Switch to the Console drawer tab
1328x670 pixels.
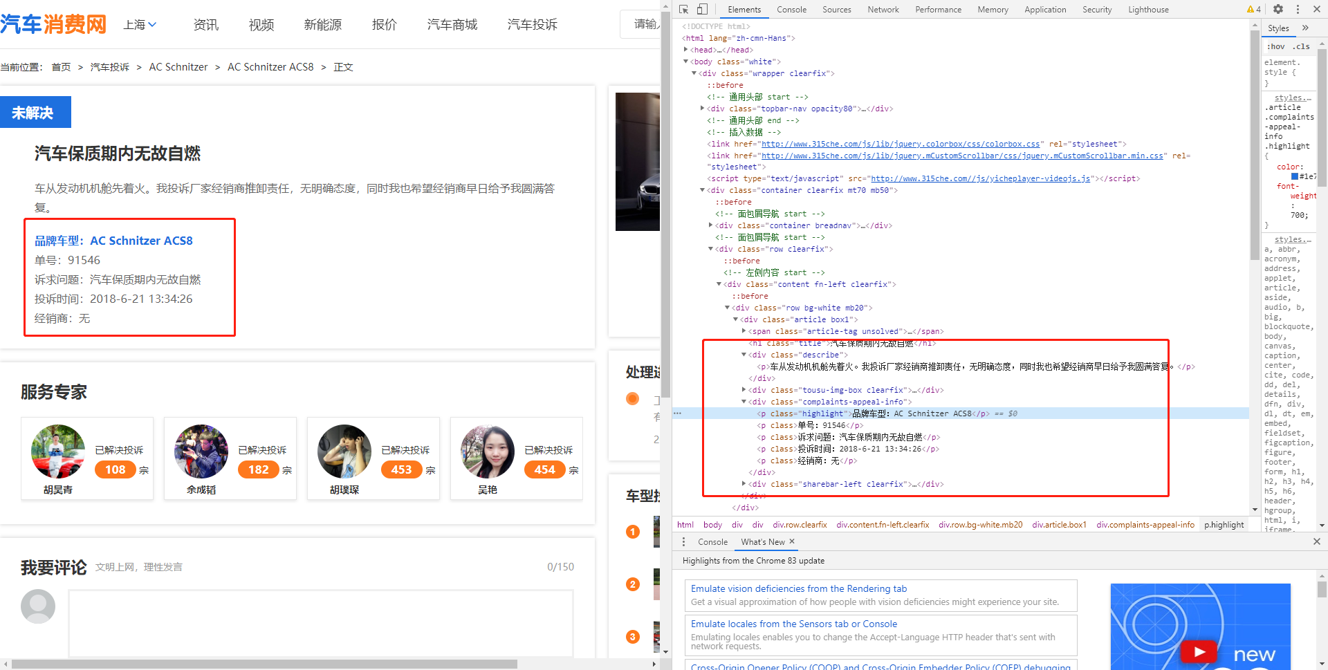pyautogui.click(x=712, y=541)
